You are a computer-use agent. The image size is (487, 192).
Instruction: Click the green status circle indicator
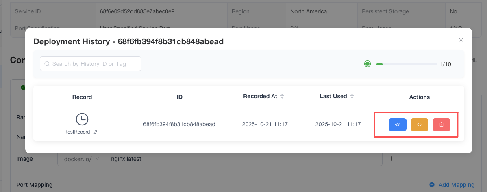[x=367, y=64]
